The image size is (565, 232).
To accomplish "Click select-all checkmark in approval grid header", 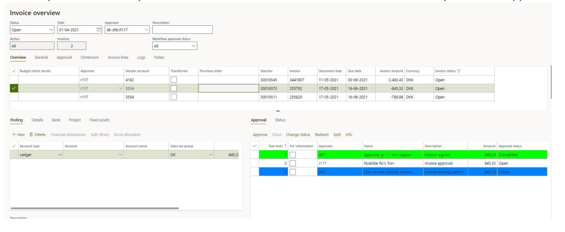I will tap(255, 146).
